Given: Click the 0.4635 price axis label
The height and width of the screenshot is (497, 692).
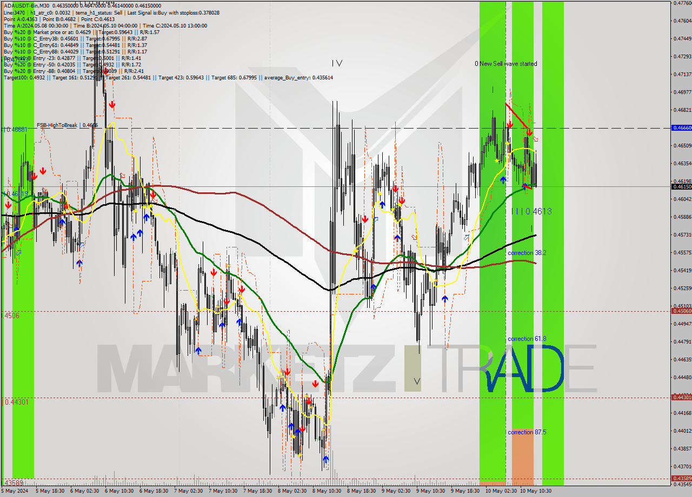Looking at the screenshot, I should tap(682, 163).
